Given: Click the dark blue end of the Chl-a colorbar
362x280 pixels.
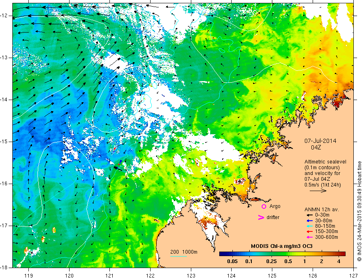Looking at the screenshot, I should 222,254.
